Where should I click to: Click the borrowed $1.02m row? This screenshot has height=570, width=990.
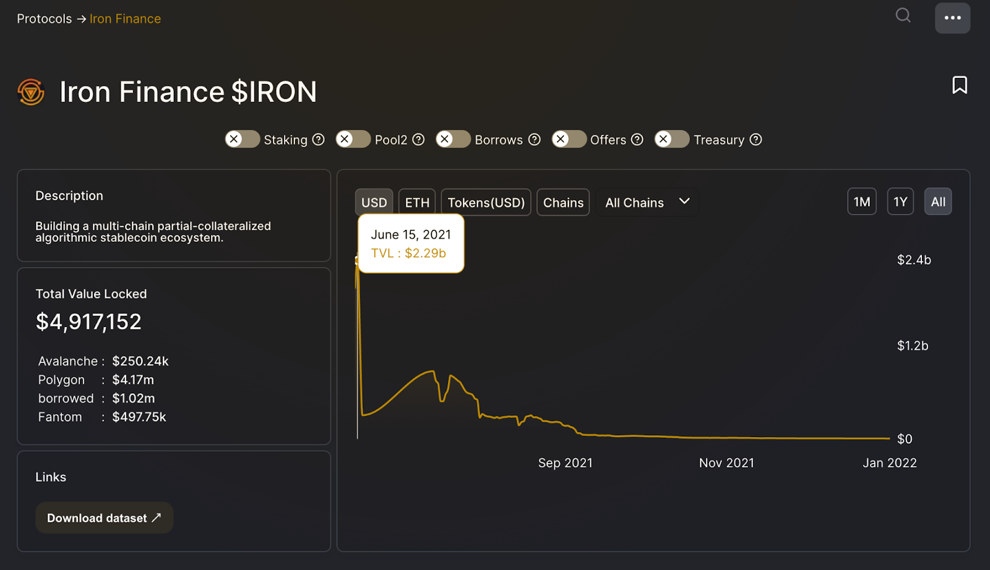[x=97, y=398]
